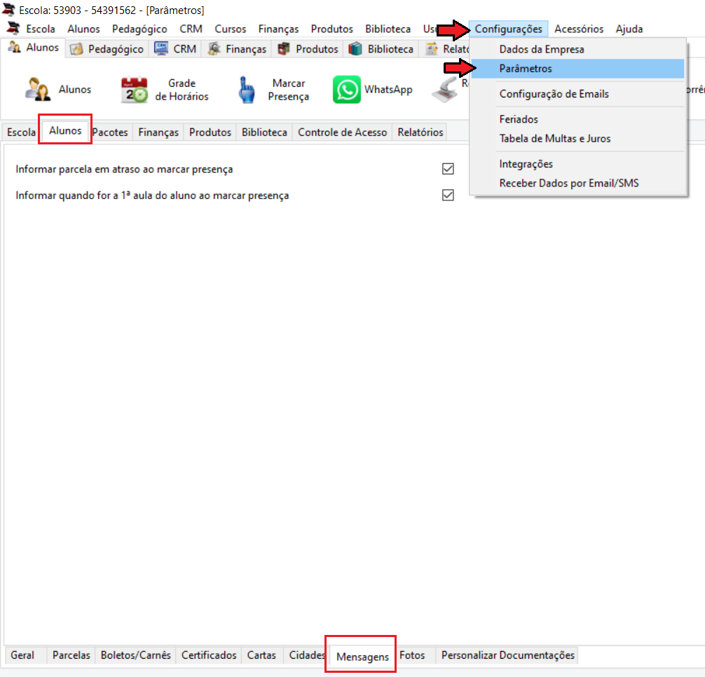Click the graduation cap icon beside Escola menu
Screen dimensions: 705x677
click(x=13, y=28)
